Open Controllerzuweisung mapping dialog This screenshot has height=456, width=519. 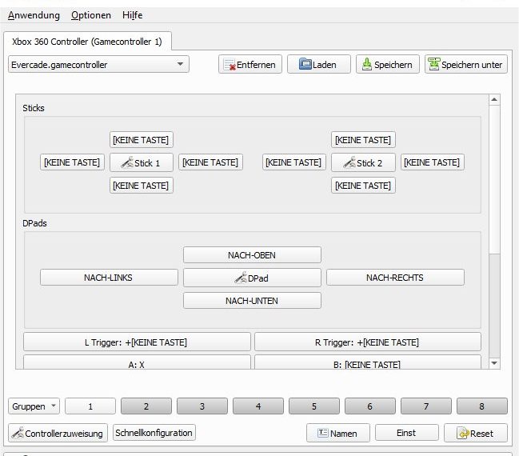click(58, 433)
